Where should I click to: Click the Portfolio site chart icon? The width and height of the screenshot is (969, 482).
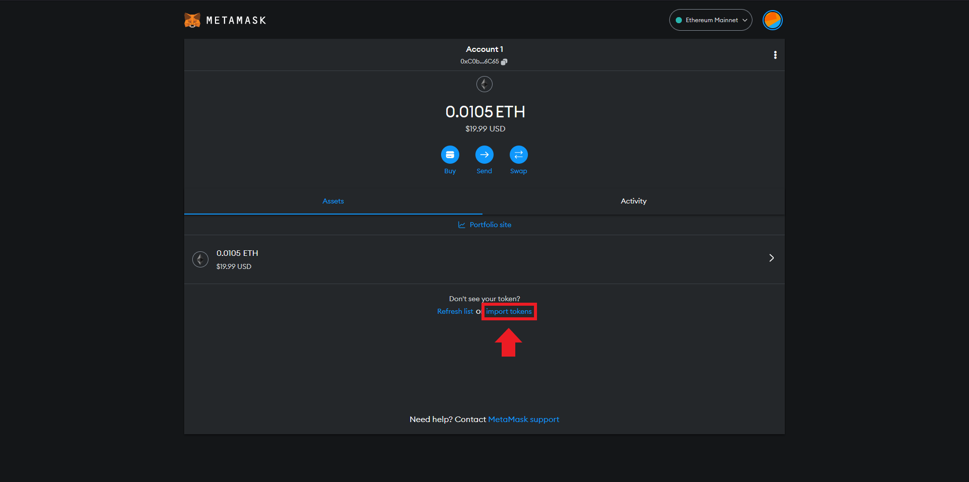coord(461,225)
